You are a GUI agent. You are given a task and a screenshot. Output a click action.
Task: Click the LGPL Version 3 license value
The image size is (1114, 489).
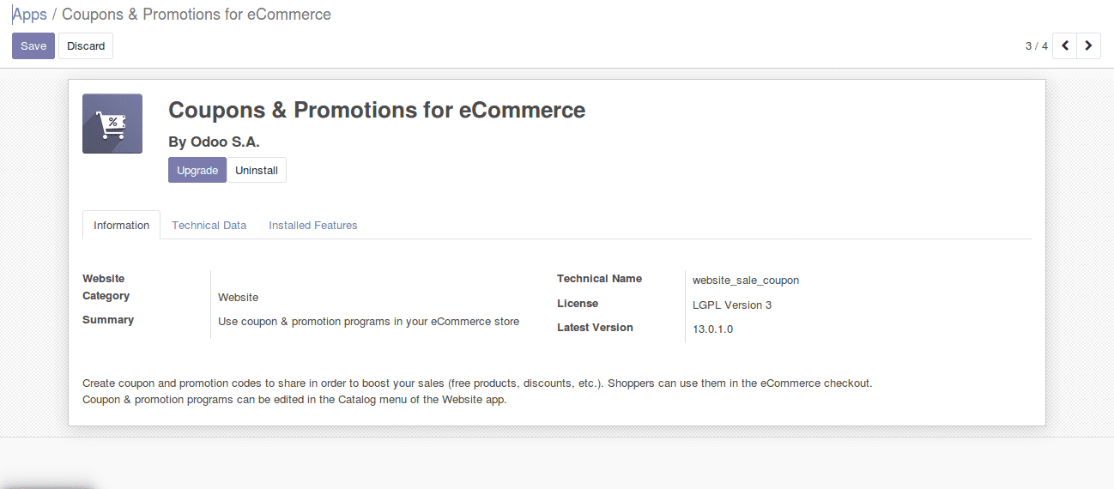[732, 305]
